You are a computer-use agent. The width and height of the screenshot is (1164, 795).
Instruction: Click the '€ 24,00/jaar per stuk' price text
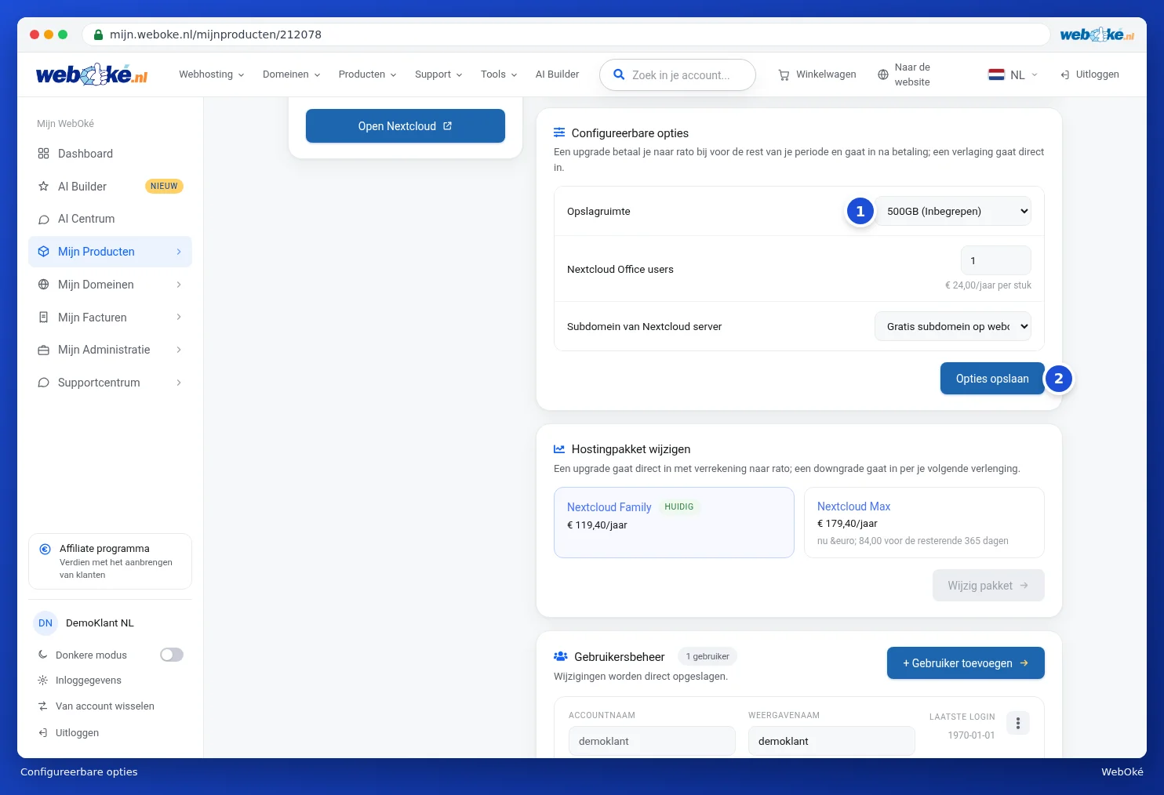point(988,285)
